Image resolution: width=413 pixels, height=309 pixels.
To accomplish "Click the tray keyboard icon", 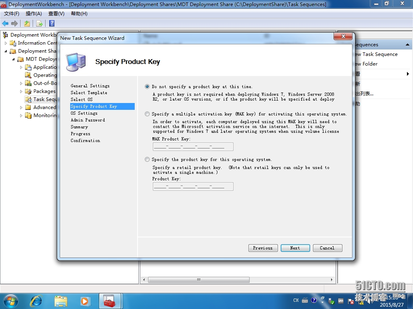I will point(305,300).
